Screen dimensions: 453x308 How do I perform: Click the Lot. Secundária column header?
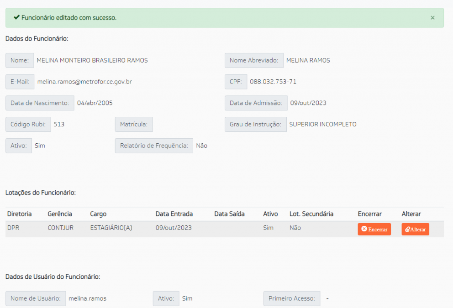[311, 214]
